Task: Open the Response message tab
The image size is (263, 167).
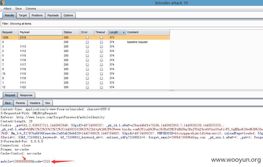Action: [26, 95]
